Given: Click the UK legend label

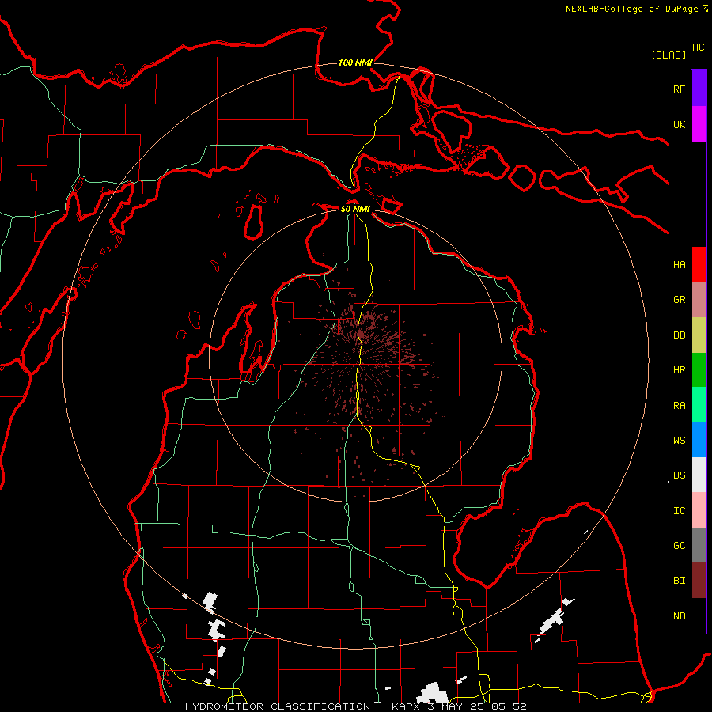Looking at the screenshot, I should (679, 124).
